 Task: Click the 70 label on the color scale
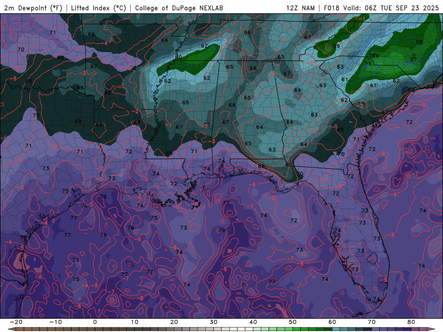(x=372, y=322)
